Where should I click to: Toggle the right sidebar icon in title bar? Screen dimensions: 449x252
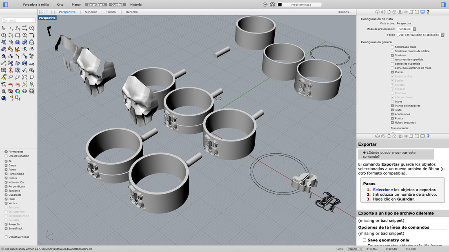[x=443, y=4]
